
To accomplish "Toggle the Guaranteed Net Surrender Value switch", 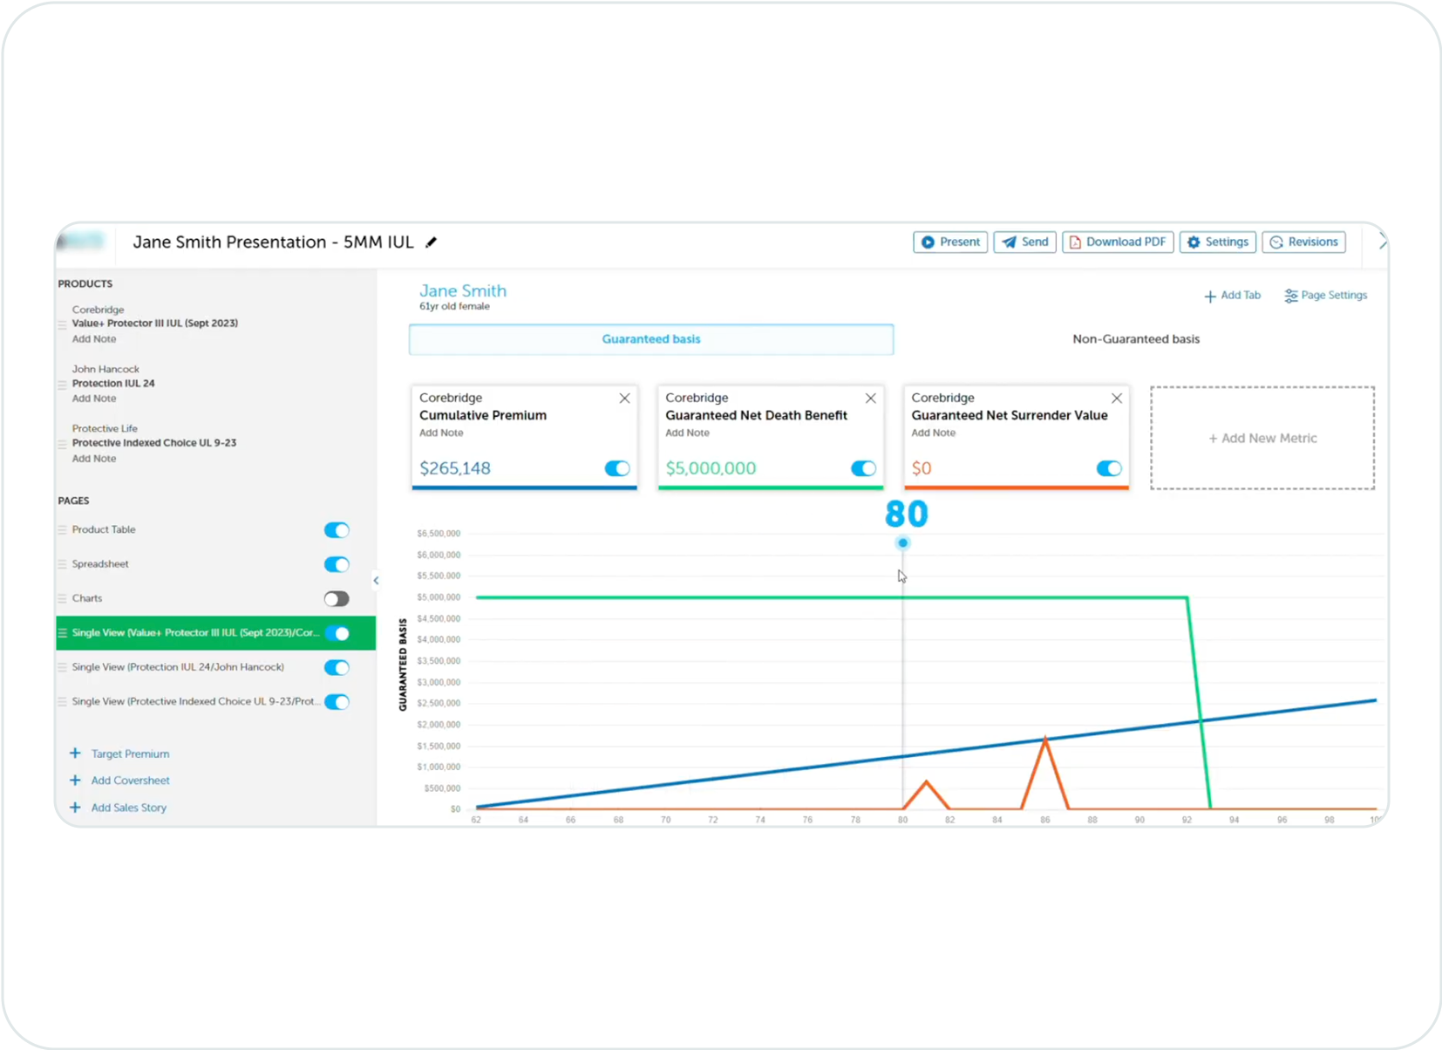I will (x=1108, y=468).
